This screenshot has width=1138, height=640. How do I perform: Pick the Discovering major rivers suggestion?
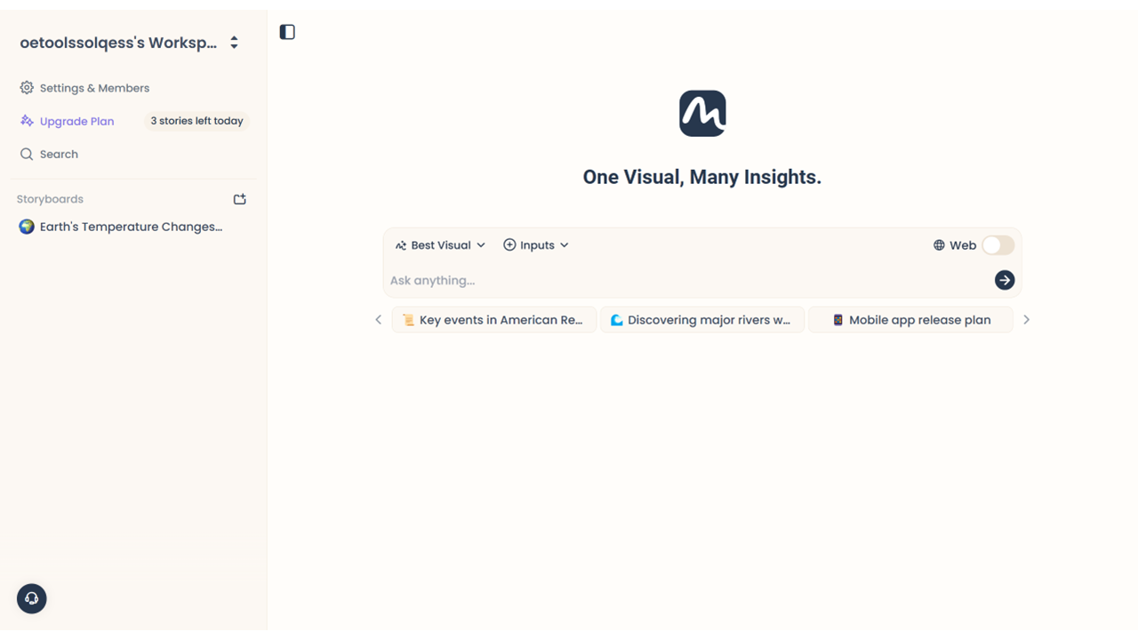point(702,320)
